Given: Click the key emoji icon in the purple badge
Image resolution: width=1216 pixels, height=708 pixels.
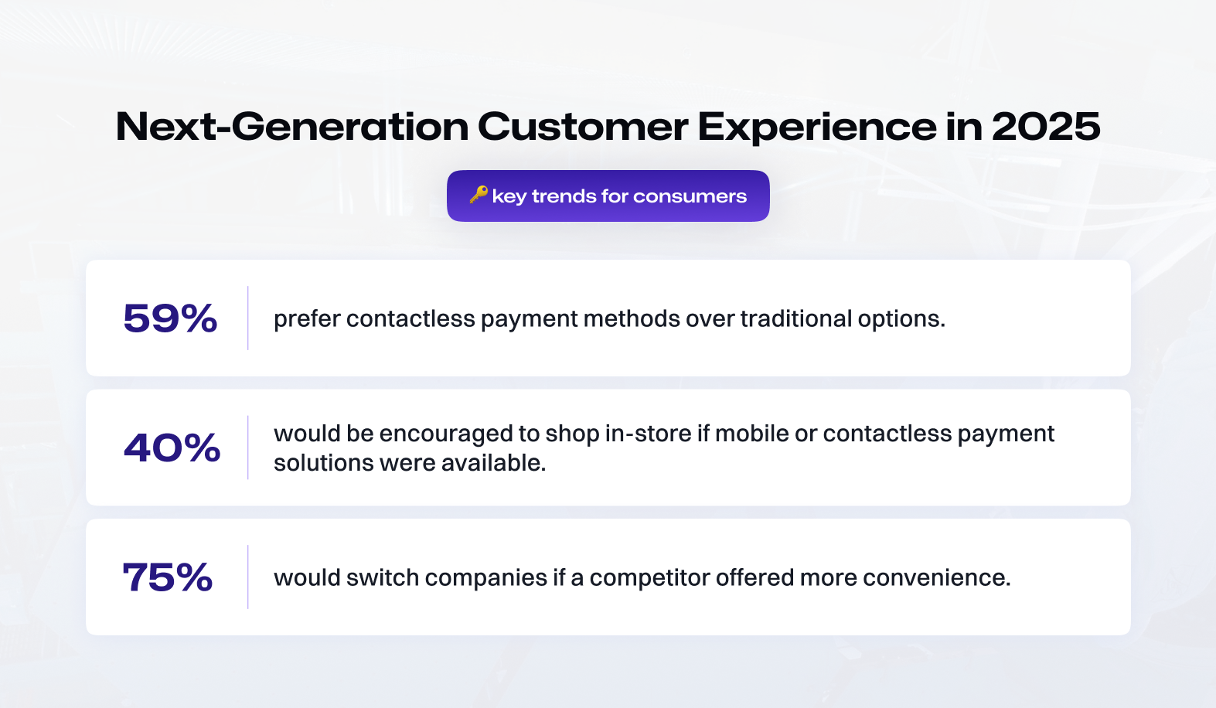Looking at the screenshot, I should (x=479, y=195).
